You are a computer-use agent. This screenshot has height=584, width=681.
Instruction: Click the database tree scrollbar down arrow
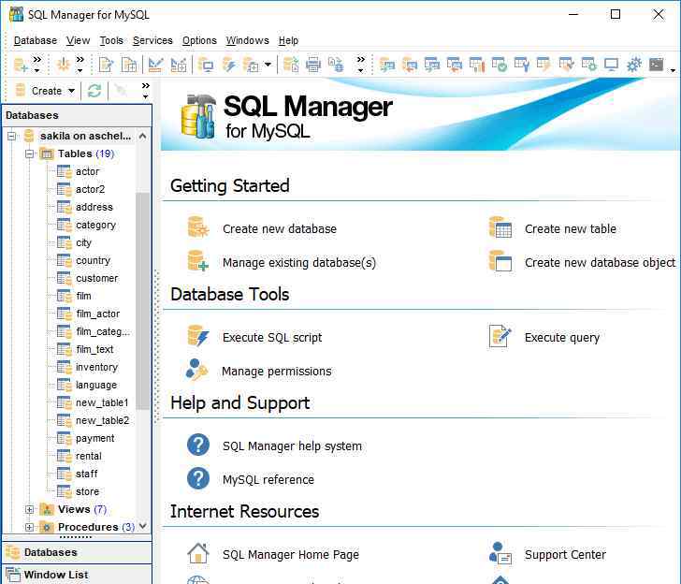[x=142, y=526]
